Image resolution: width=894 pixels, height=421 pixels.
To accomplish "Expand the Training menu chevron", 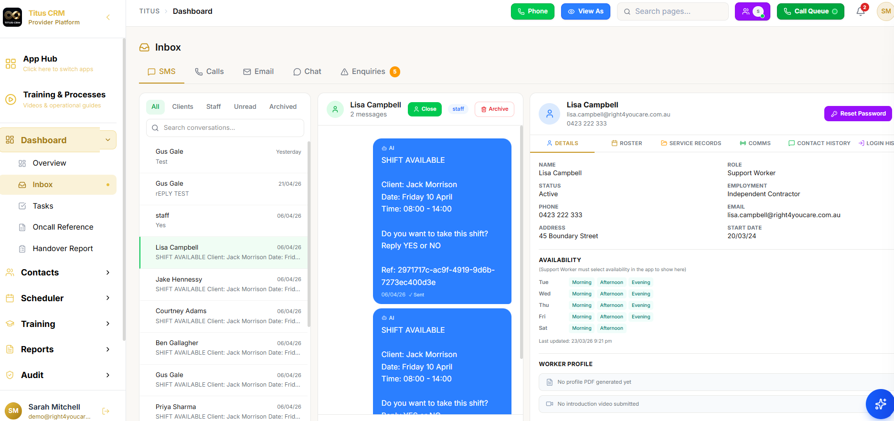I will (108, 324).
